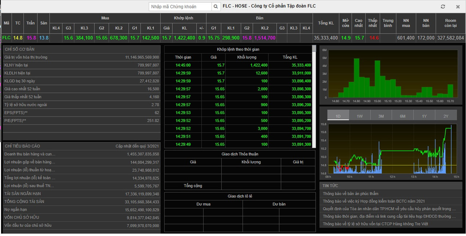Click the Khối lượng column header in trade history

click(x=247, y=57)
